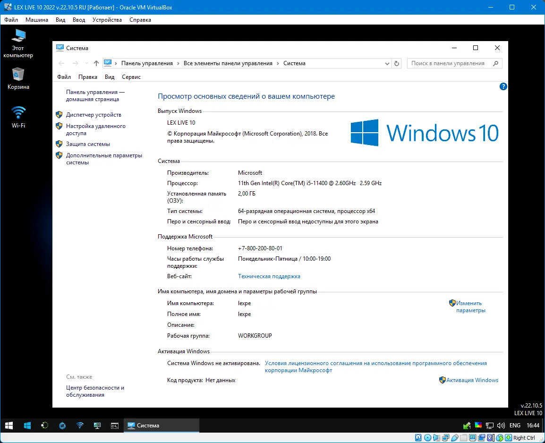The height and width of the screenshot is (443, 545).
Task: Select the Корзина recycle bin icon
Action: click(x=18, y=78)
